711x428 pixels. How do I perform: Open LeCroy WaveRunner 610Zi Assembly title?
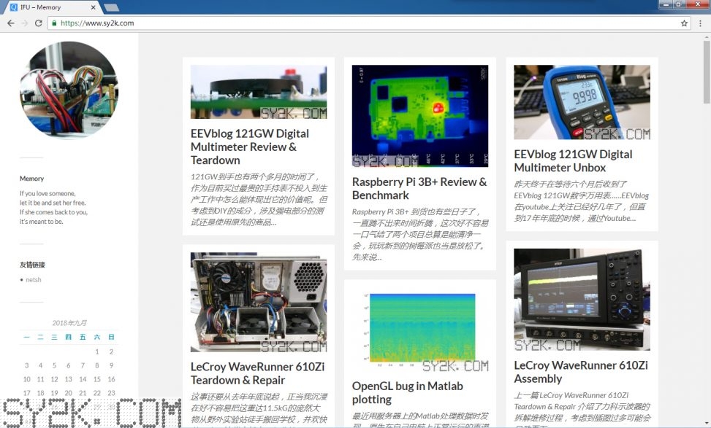pos(581,371)
